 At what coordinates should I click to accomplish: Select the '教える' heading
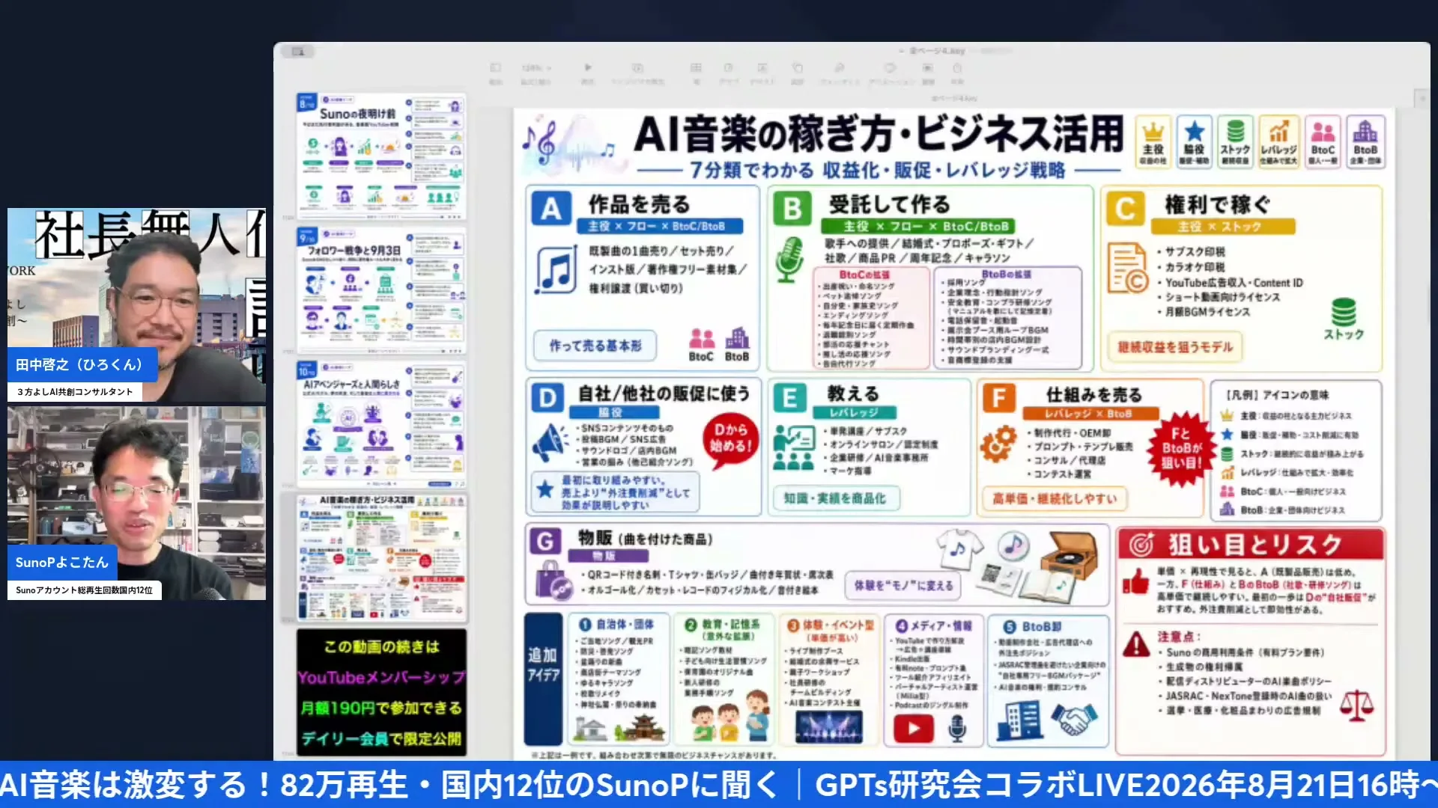[x=852, y=394]
